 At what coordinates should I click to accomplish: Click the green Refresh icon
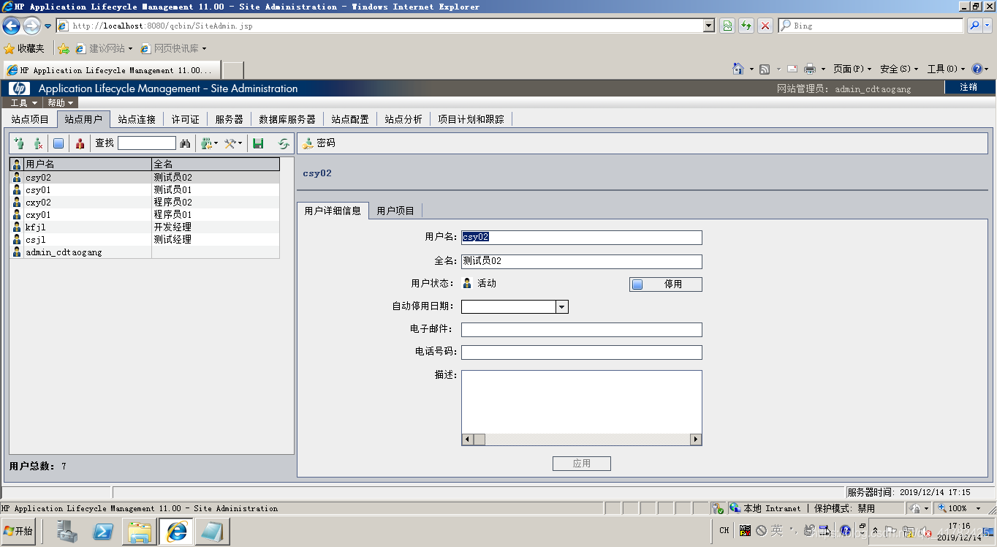pos(284,143)
